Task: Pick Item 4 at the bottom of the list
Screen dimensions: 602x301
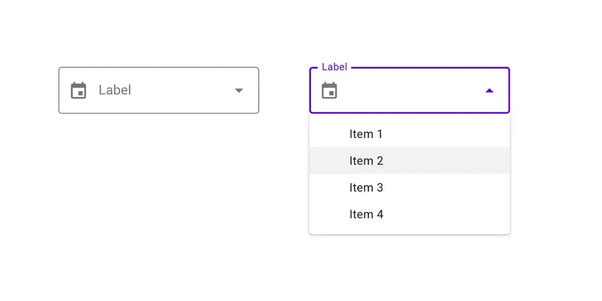Action: (x=366, y=214)
